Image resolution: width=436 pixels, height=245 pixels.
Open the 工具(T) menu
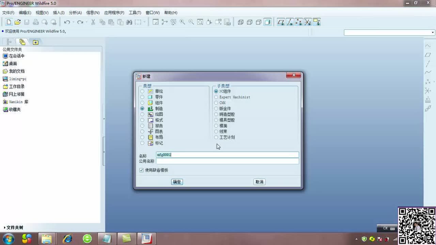135,13
